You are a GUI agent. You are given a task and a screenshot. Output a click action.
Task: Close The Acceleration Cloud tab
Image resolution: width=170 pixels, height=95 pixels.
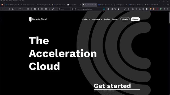point(96,5)
